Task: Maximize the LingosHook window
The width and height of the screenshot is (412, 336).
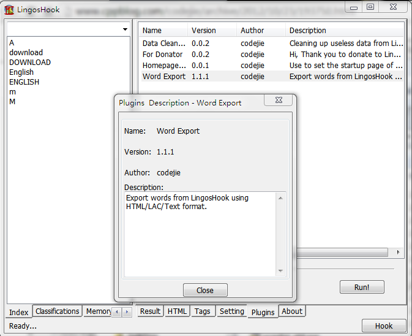Action: [370, 7]
